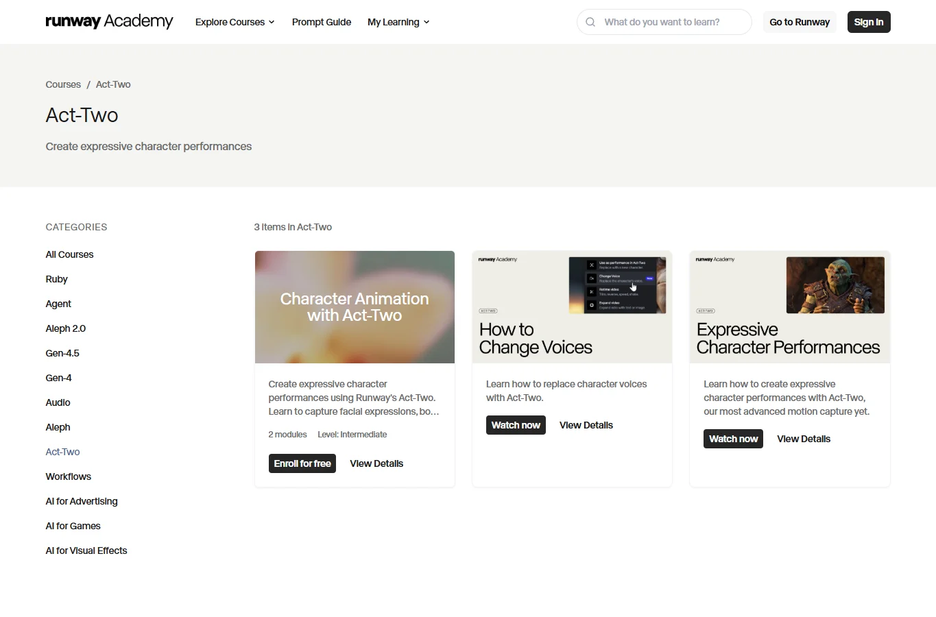Viewport: 936px width, 617px height.
Task: View Details for How to Change Voices
Action: (x=586, y=425)
